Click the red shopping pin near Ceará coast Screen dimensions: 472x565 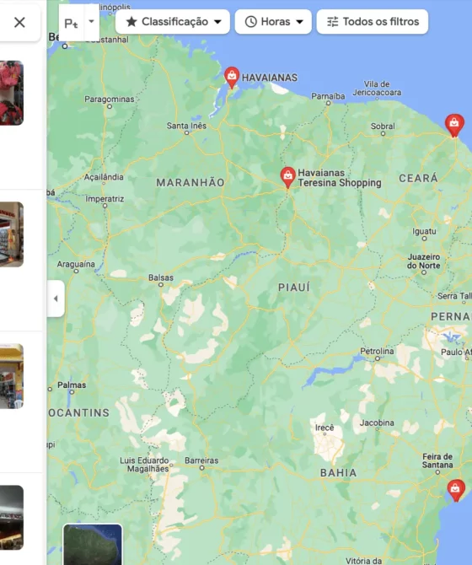(454, 126)
